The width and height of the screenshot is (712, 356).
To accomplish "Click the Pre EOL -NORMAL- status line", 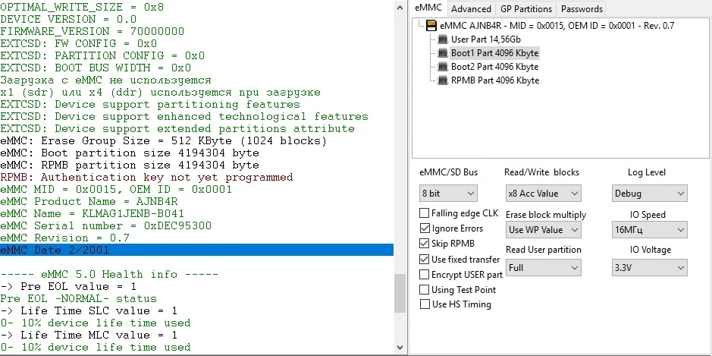I will tap(79, 299).
